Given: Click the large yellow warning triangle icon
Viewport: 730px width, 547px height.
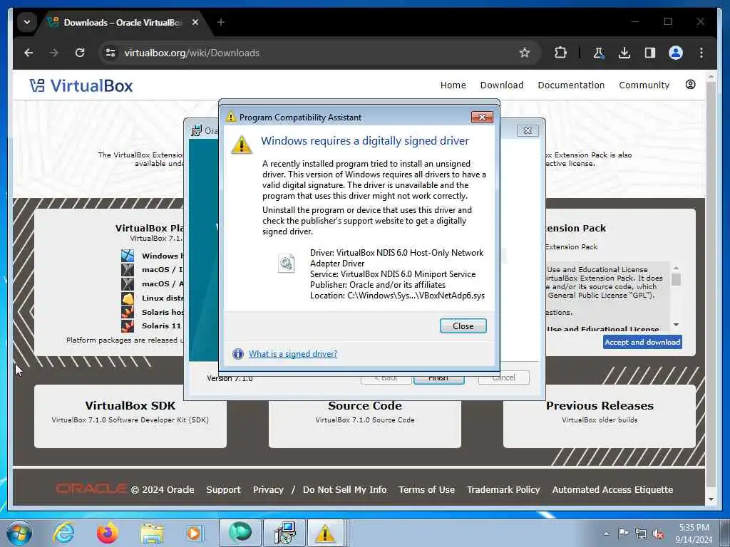Looking at the screenshot, I should click(242, 145).
